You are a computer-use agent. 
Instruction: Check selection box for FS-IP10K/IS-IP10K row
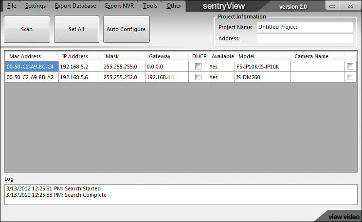pos(350,67)
